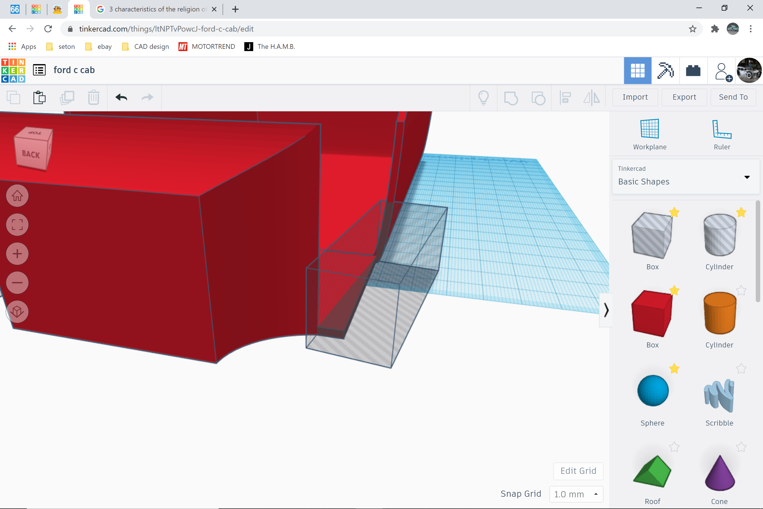Zoom in with the plus button

17,254
